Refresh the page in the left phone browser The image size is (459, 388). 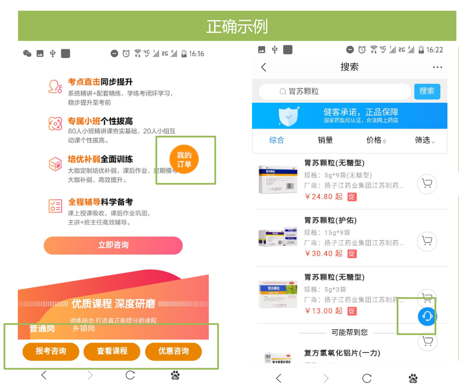[x=130, y=375]
